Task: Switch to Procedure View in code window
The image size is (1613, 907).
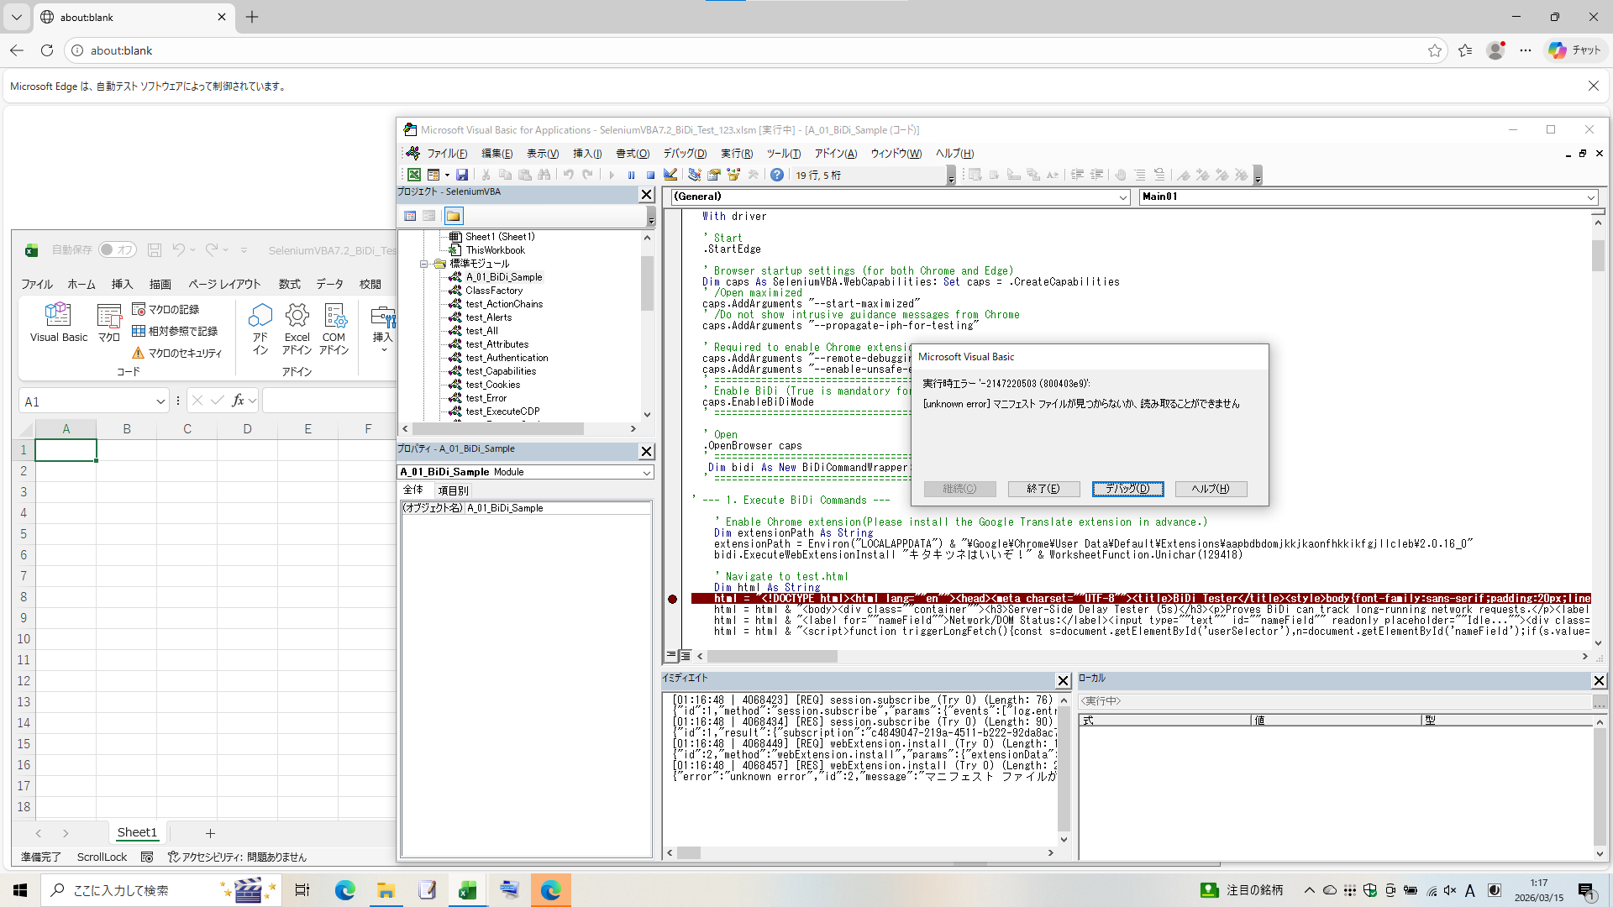Action: [x=671, y=655]
